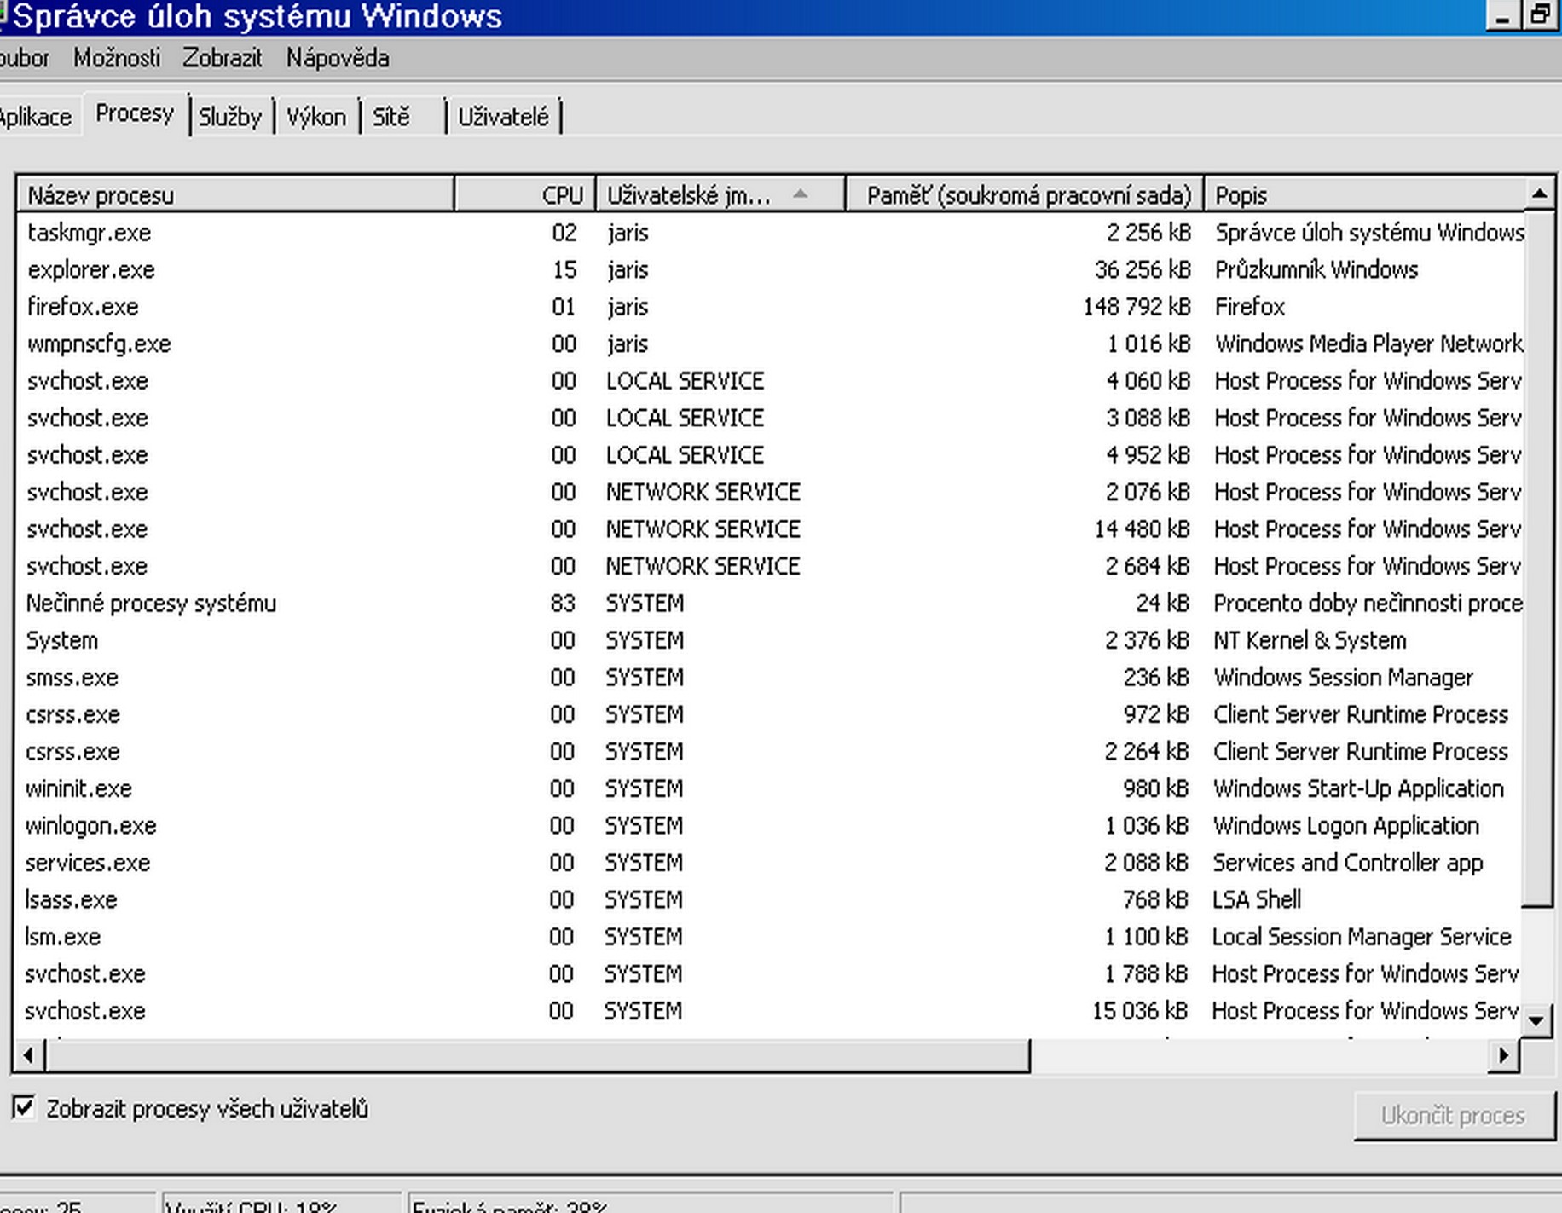Toggle 'Zobrazit procesy všech uživatelů' checkbox
Screen dimensions: 1562x1213
(x=24, y=1108)
